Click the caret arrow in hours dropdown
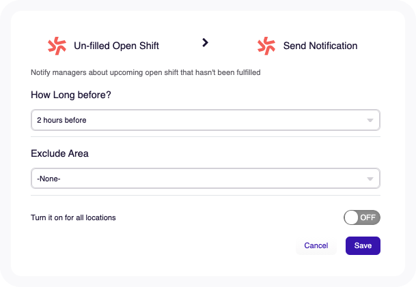416x287 pixels. click(x=370, y=120)
